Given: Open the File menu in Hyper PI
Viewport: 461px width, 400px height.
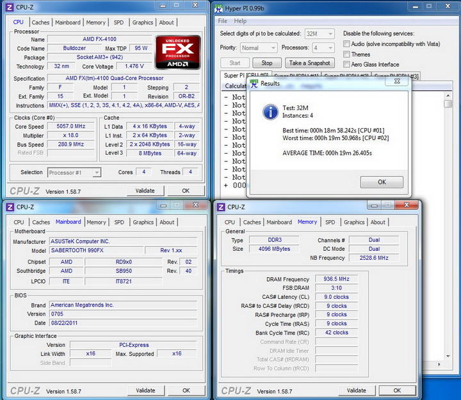Looking at the screenshot, I should (x=222, y=21).
